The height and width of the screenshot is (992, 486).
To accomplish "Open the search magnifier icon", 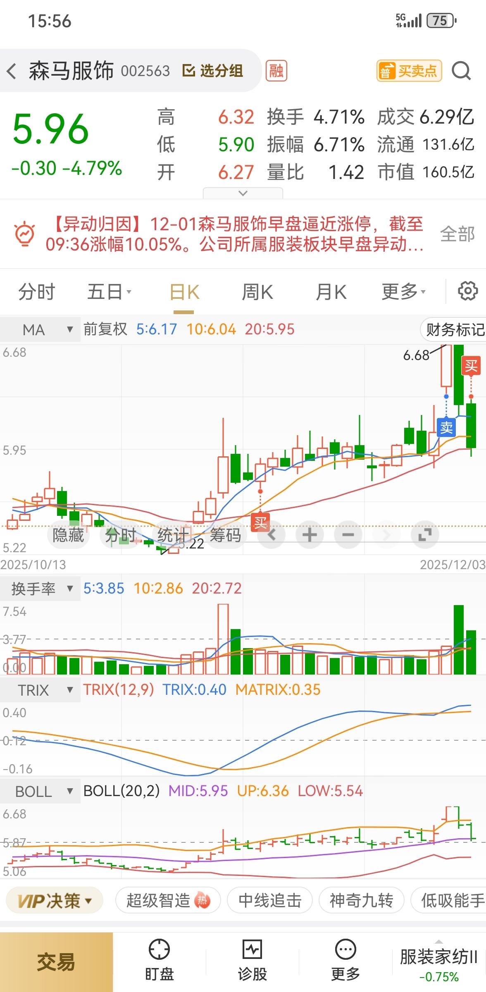I will pos(461,71).
